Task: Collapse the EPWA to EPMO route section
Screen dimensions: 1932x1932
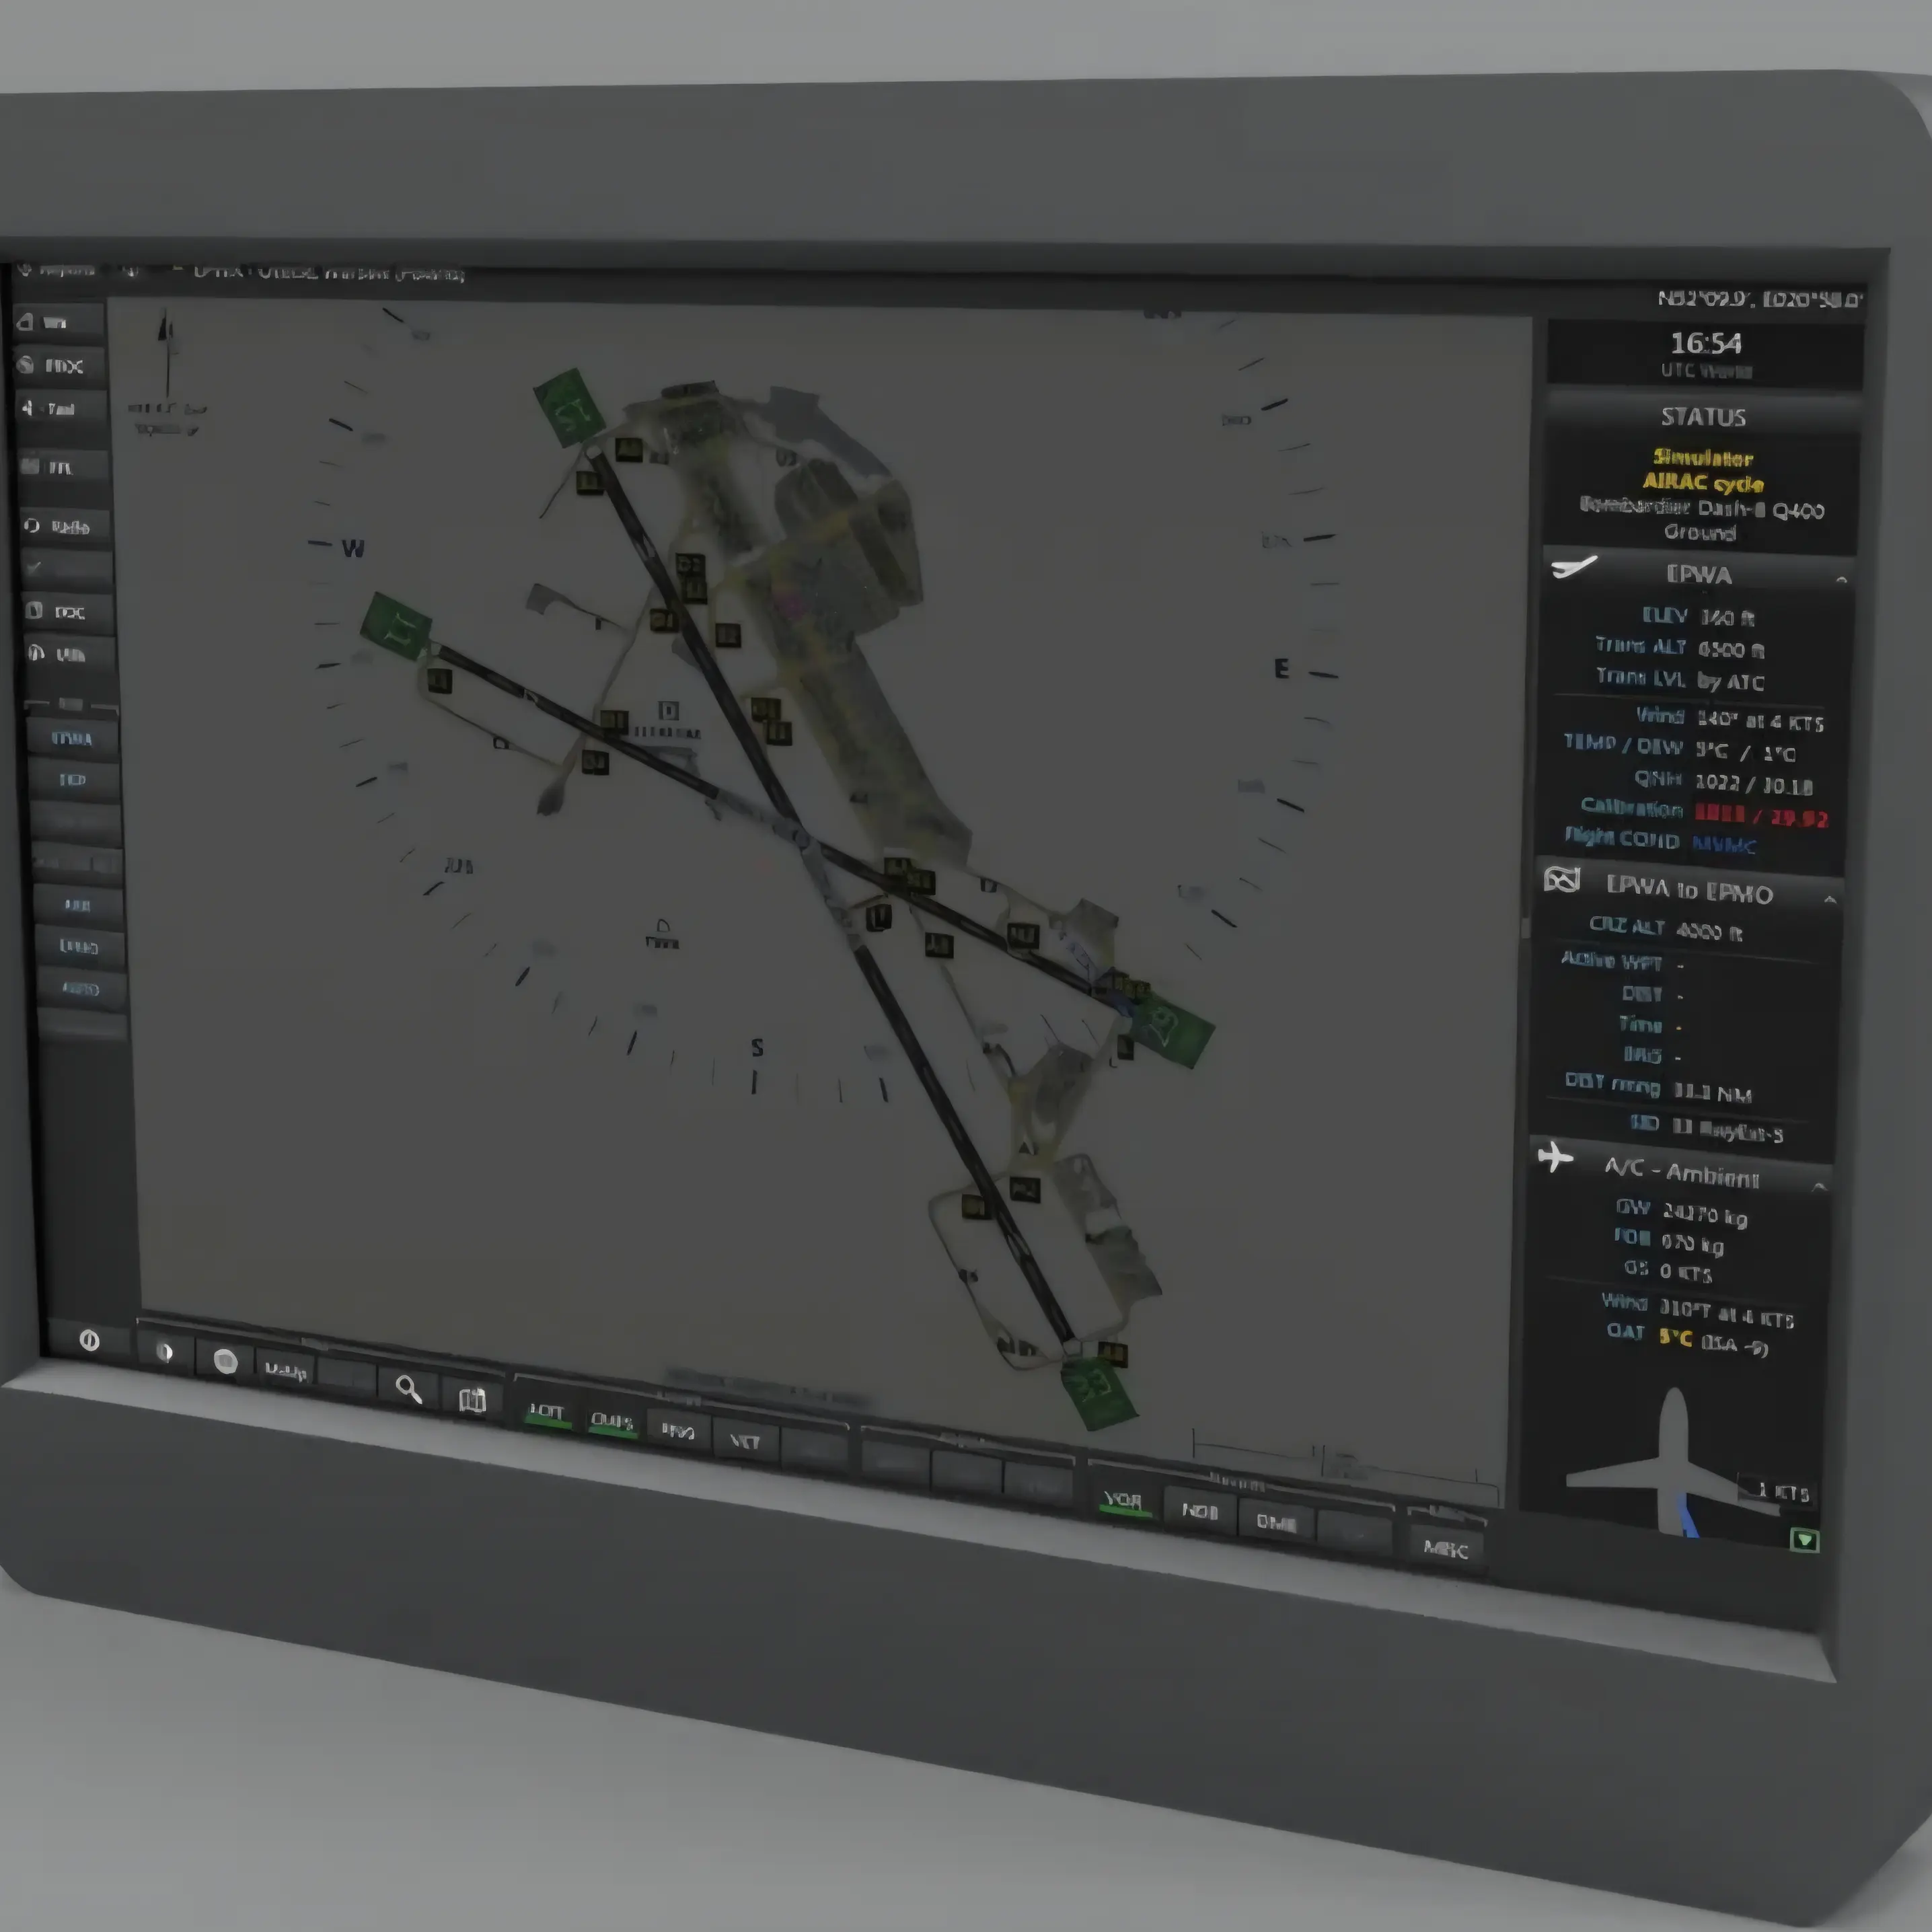Action: tap(1829, 899)
